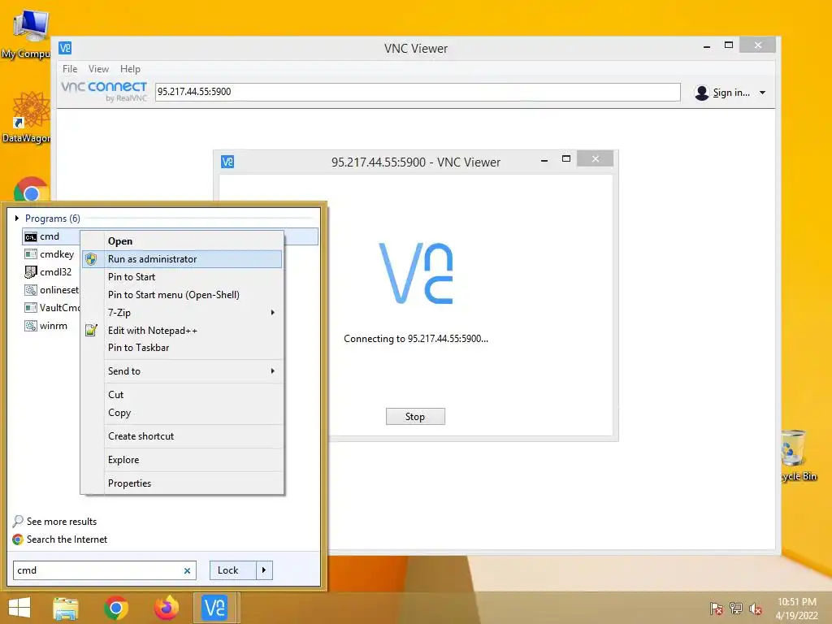Open the Chrome desktop icon
832x624 pixels.
pyautogui.click(x=32, y=189)
